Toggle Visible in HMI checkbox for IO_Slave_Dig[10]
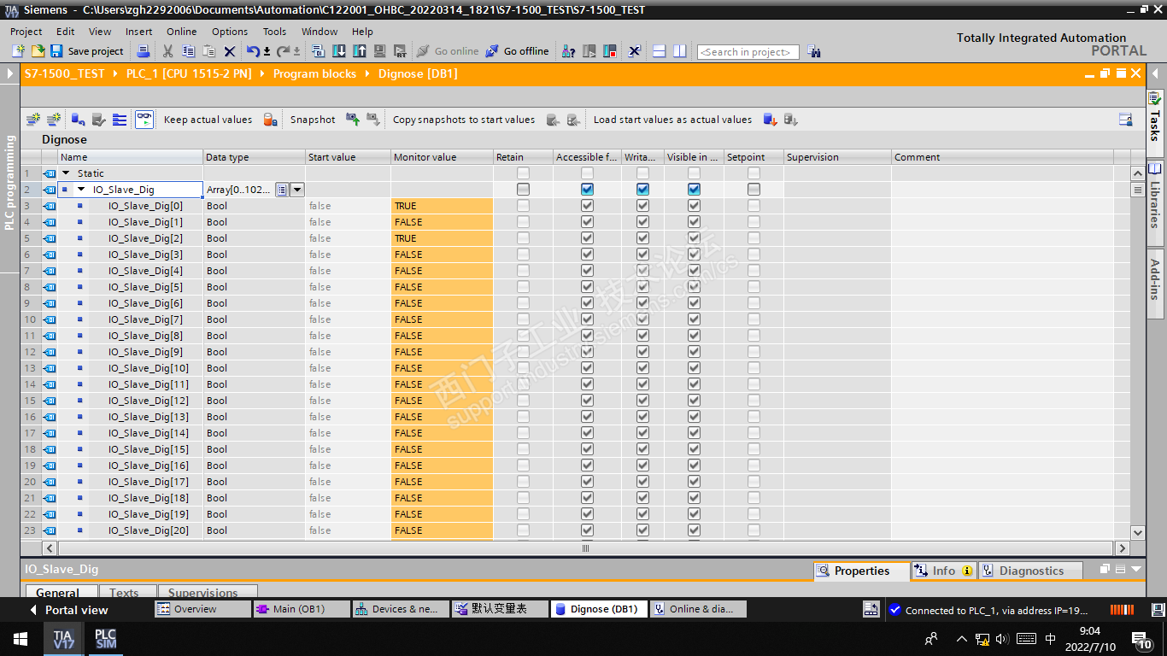This screenshot has width=1167, height=656. (694, 368)
